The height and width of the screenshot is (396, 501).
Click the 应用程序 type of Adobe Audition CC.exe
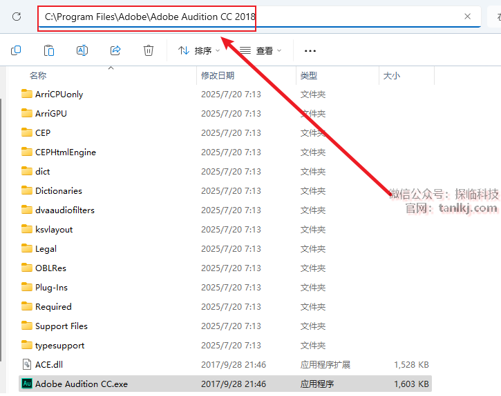[x=317, y=384]
